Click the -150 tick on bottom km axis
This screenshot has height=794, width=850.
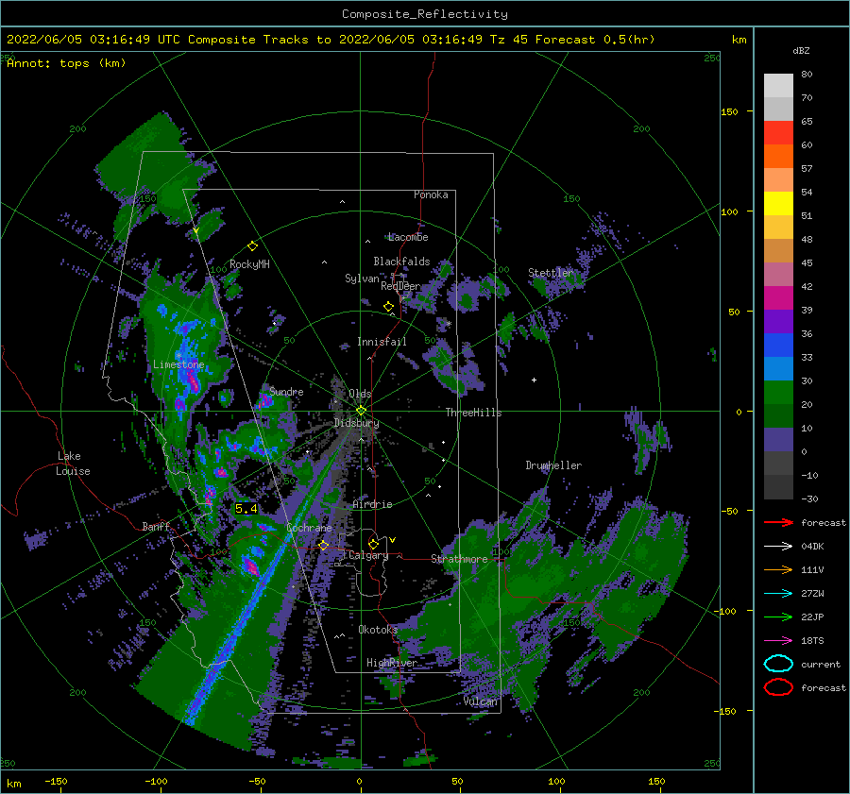coord(57,781)
